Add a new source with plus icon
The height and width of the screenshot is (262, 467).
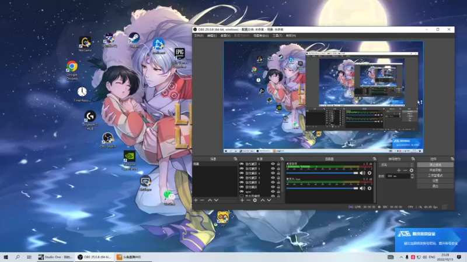click(x=242, y=200)
